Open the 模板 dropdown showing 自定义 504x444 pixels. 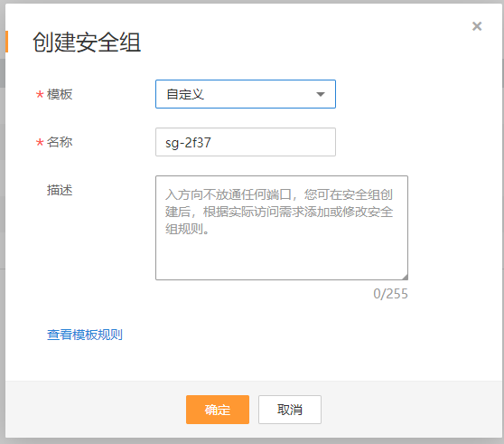(x=246, y=94)
